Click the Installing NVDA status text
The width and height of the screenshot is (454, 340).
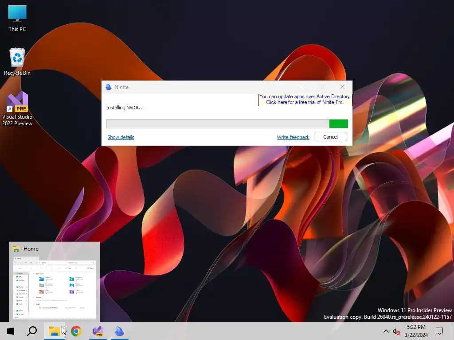pyautogui.click(x=125, y=108)
